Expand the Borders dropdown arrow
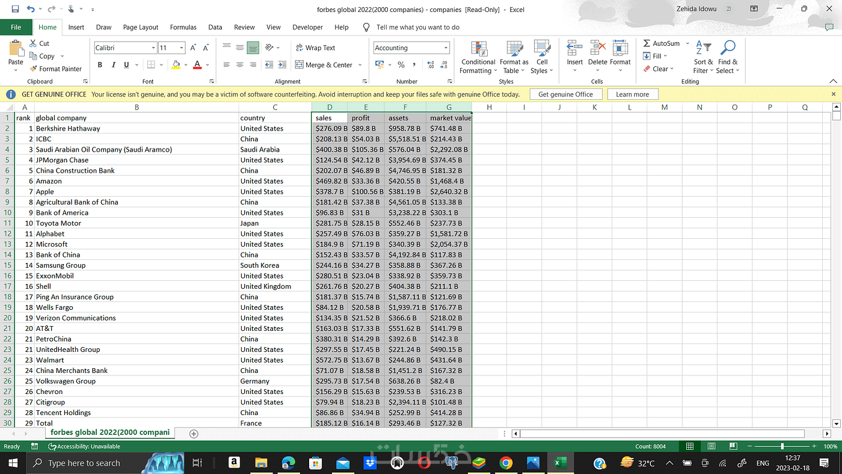Viewport: 842px width, 474px height. click(161, 65)
